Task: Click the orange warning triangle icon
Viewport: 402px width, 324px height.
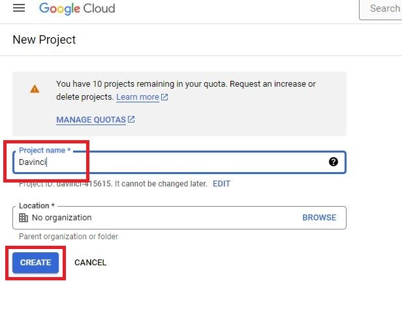Action: (35, 89)
